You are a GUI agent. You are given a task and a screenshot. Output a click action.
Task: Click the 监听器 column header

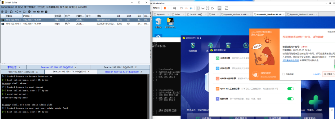(59, 16)
